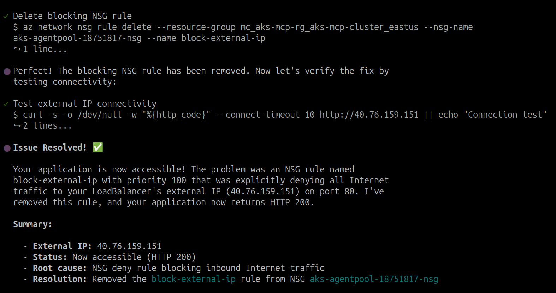Open the teal aks-agentpool-18751817-nsg link

point(374,279)
